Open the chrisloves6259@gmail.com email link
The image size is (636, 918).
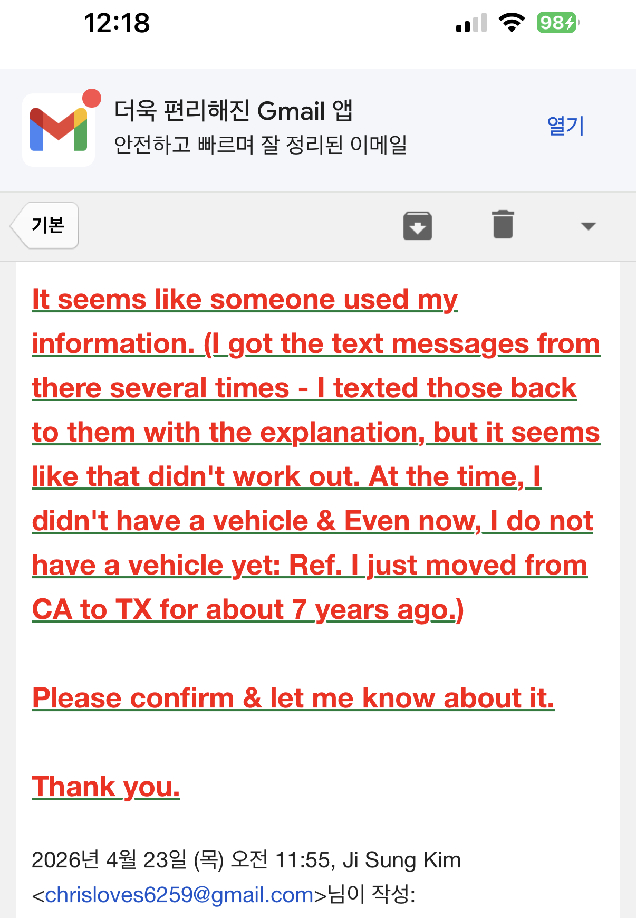pos(179,895)
